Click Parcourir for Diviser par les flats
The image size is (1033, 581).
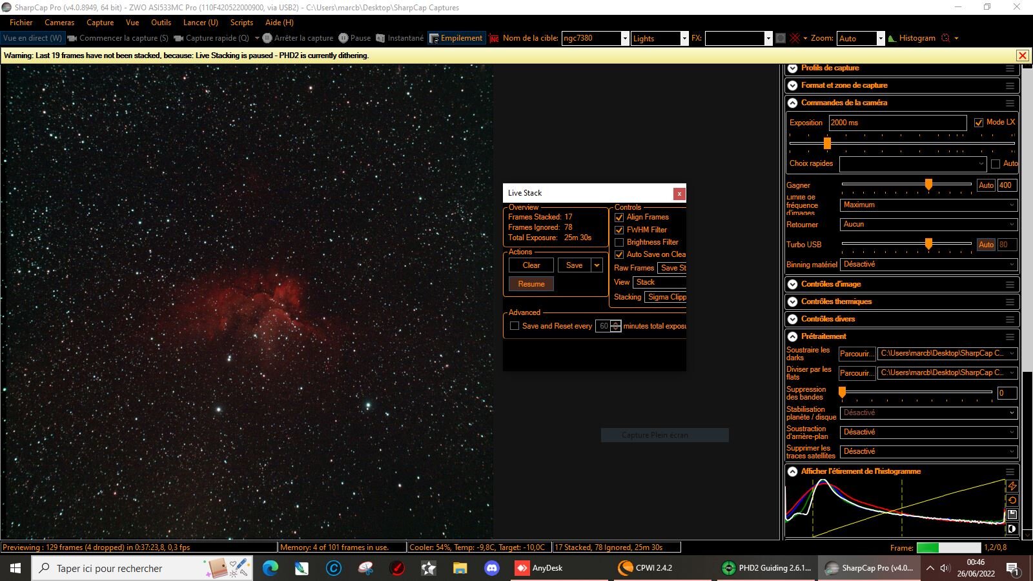pyautogui.click(x=857, y=373)
